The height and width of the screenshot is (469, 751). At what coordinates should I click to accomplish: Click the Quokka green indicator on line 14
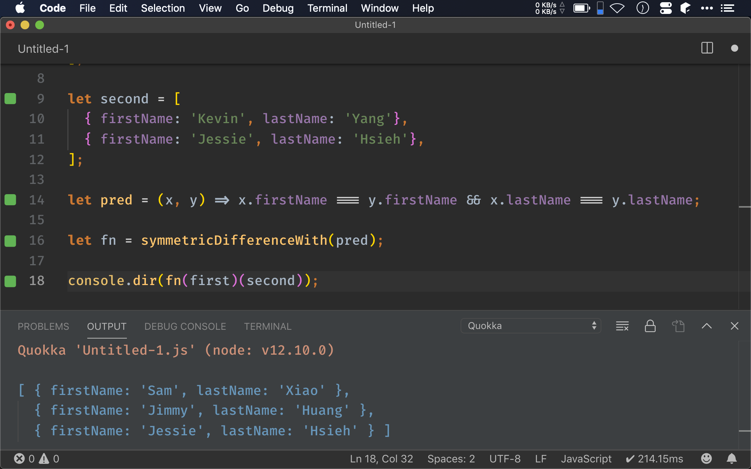(x=10, y=200)
